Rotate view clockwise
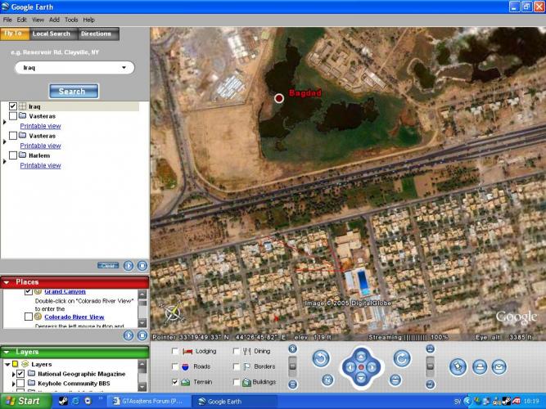This screenshot has height=409, width=546. point(402,358)
